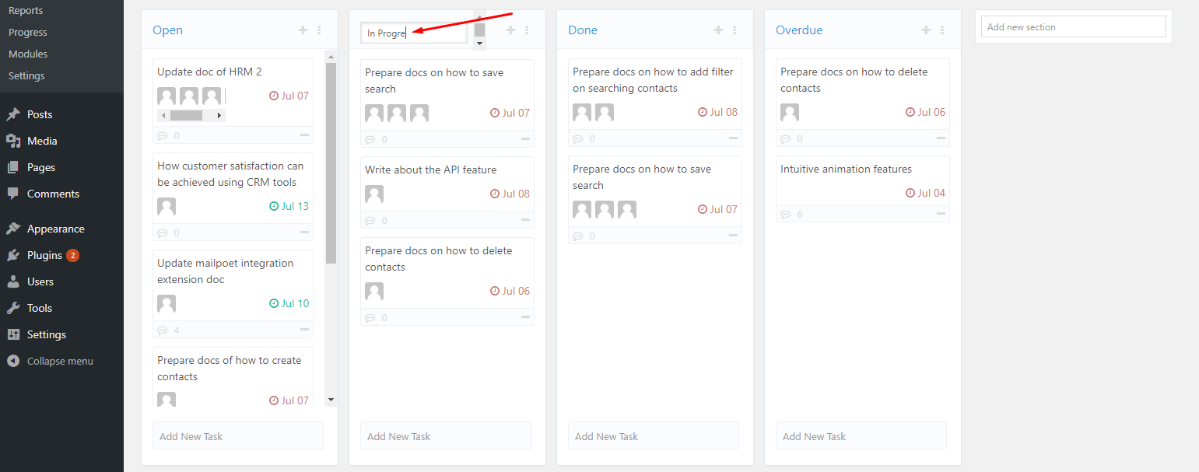
Task: Click comment icon on Write about API card
Action: [x=370, y=221]
